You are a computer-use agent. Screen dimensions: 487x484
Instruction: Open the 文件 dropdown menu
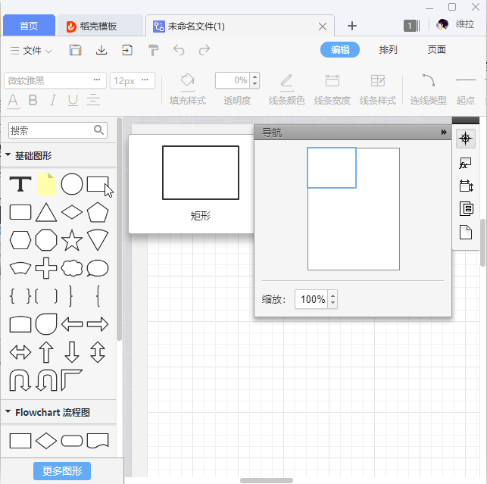pyautogui.click(x=32, y=51)
